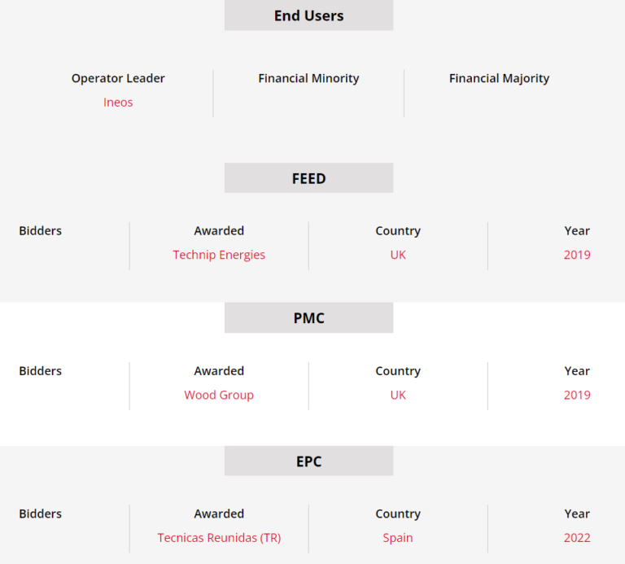625x564 pixels.
Task: Click Bidders label in EPC section
Action: pos(41,514)
